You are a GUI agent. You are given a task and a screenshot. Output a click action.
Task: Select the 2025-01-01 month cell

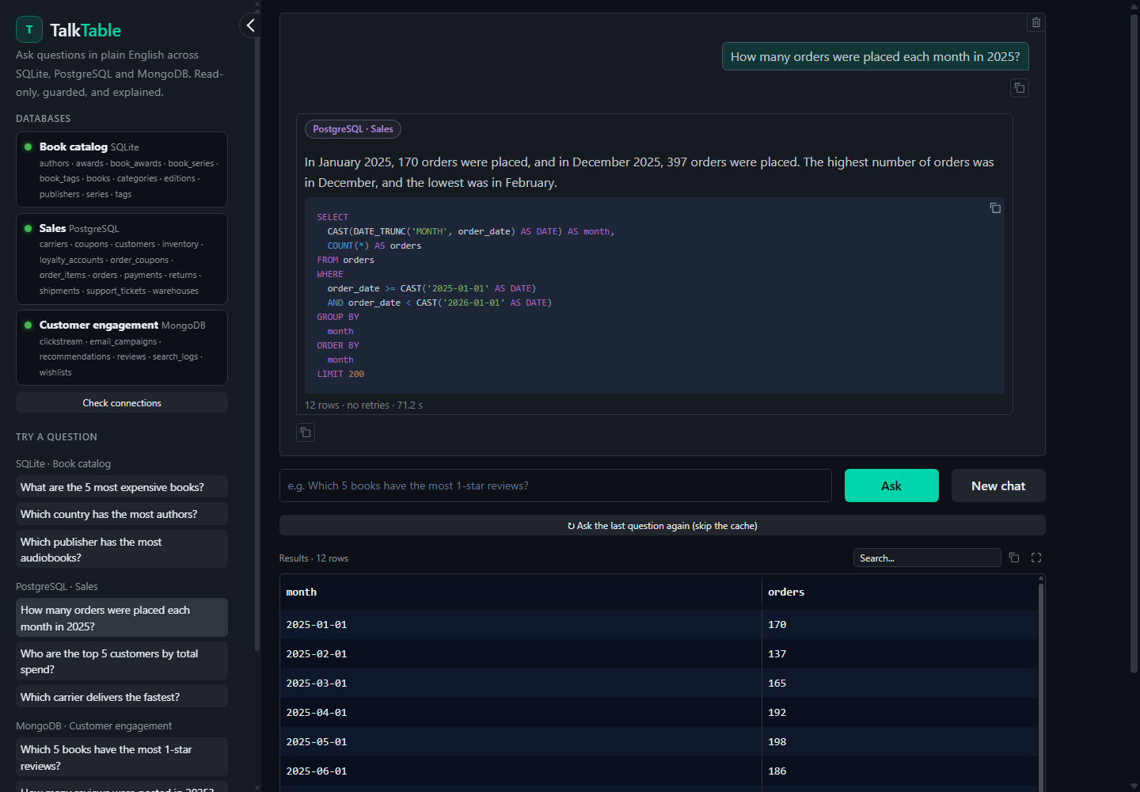(x=521, y=624)
